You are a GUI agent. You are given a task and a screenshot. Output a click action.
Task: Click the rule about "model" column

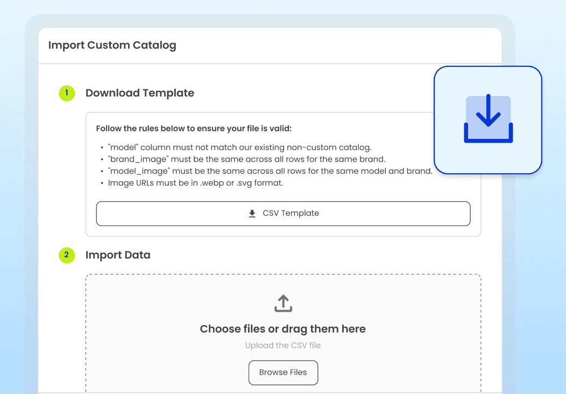tap(239, 147)
